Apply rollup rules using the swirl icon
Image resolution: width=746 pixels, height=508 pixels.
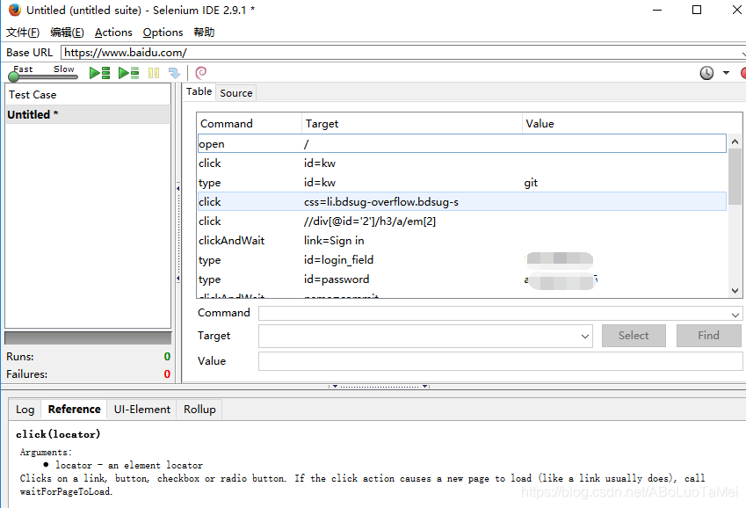199,73
